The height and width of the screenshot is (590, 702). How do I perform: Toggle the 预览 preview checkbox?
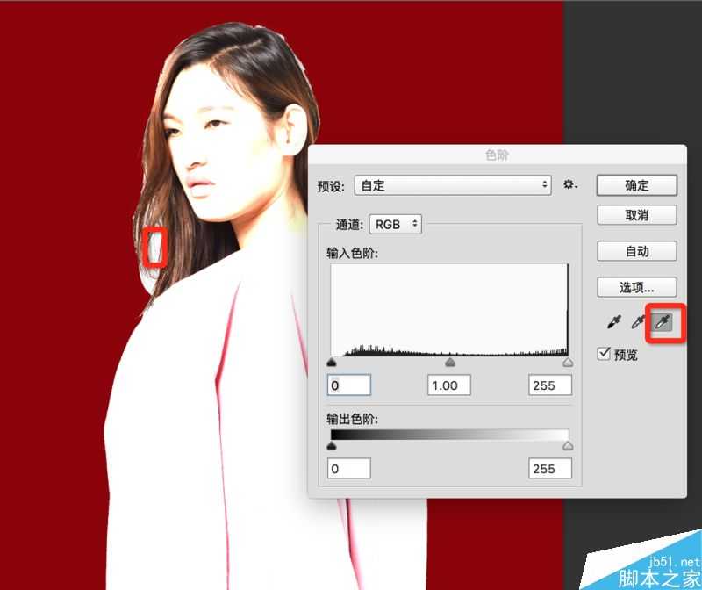[603, 354]
